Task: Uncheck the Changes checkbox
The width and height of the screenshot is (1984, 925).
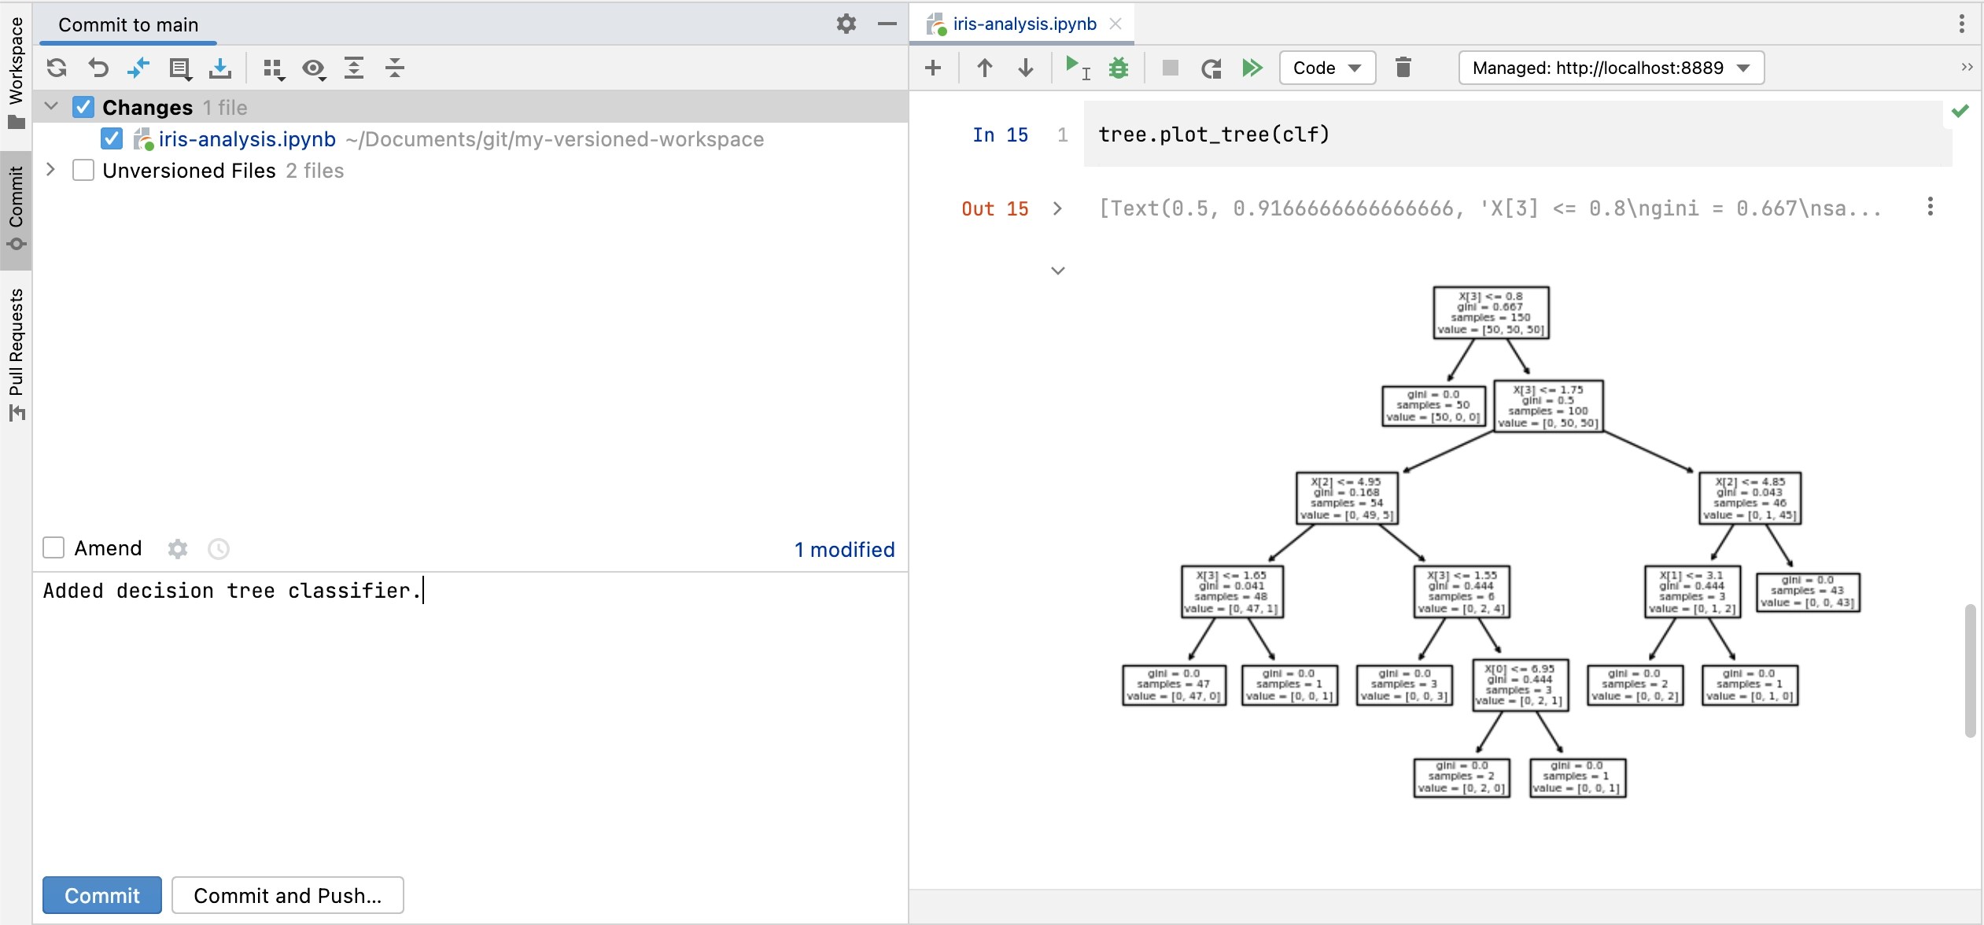Action: (x=83, y=107)
